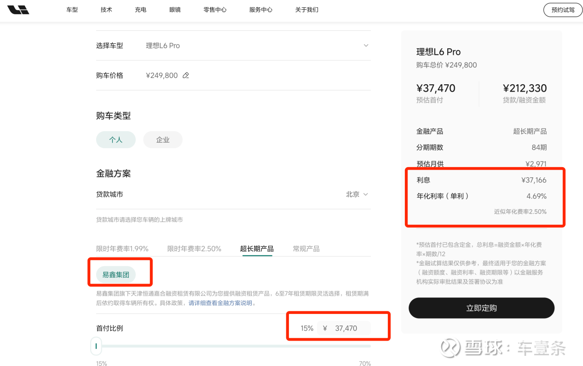Go to 零售中心 in navigation
The width and height of the screenshot is (583, 366).
215,10
